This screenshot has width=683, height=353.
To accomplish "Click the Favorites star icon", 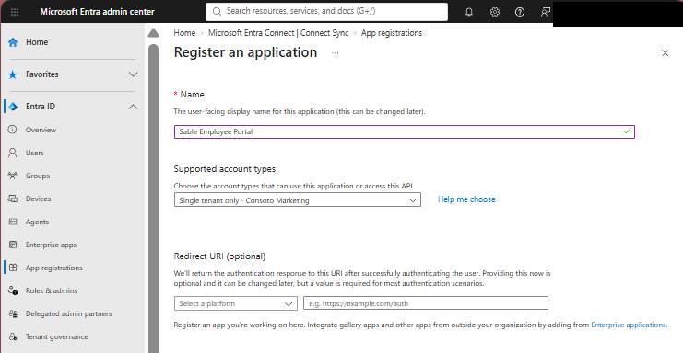I will 13,74.
